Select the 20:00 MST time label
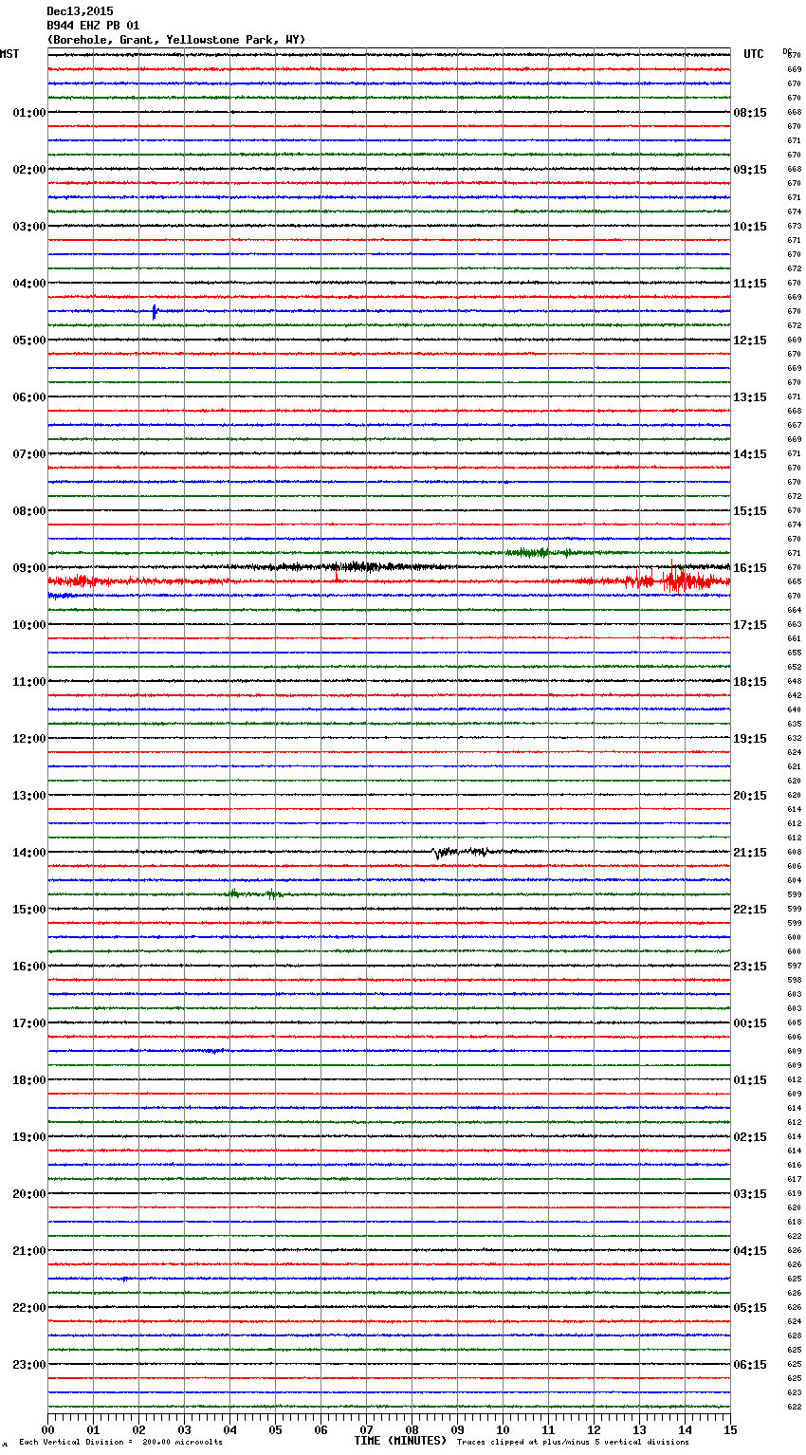This screenshot has height=1455, width=806. (x=29, y=1194)
